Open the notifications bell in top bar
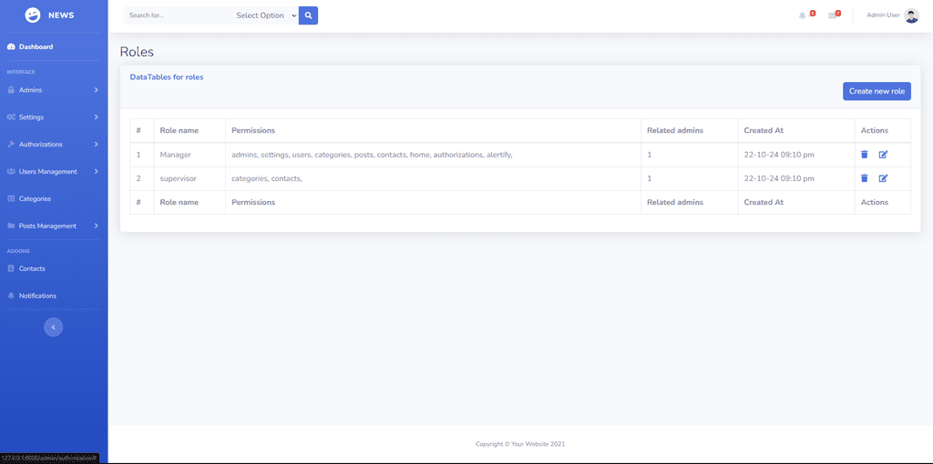 click(802, 15)
